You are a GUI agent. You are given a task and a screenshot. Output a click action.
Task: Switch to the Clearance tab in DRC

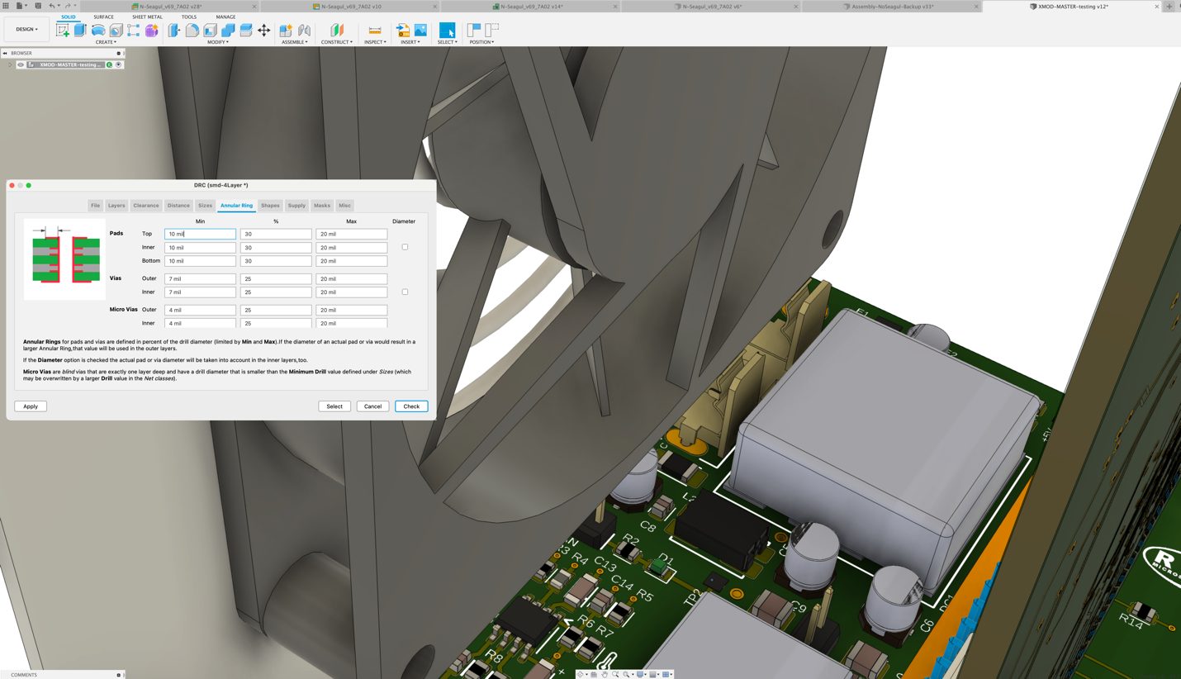click(146, 206)
